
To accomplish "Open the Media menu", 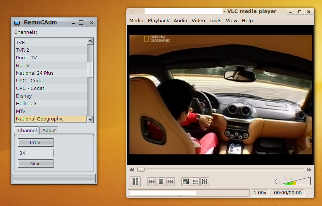I will point(136,21).
